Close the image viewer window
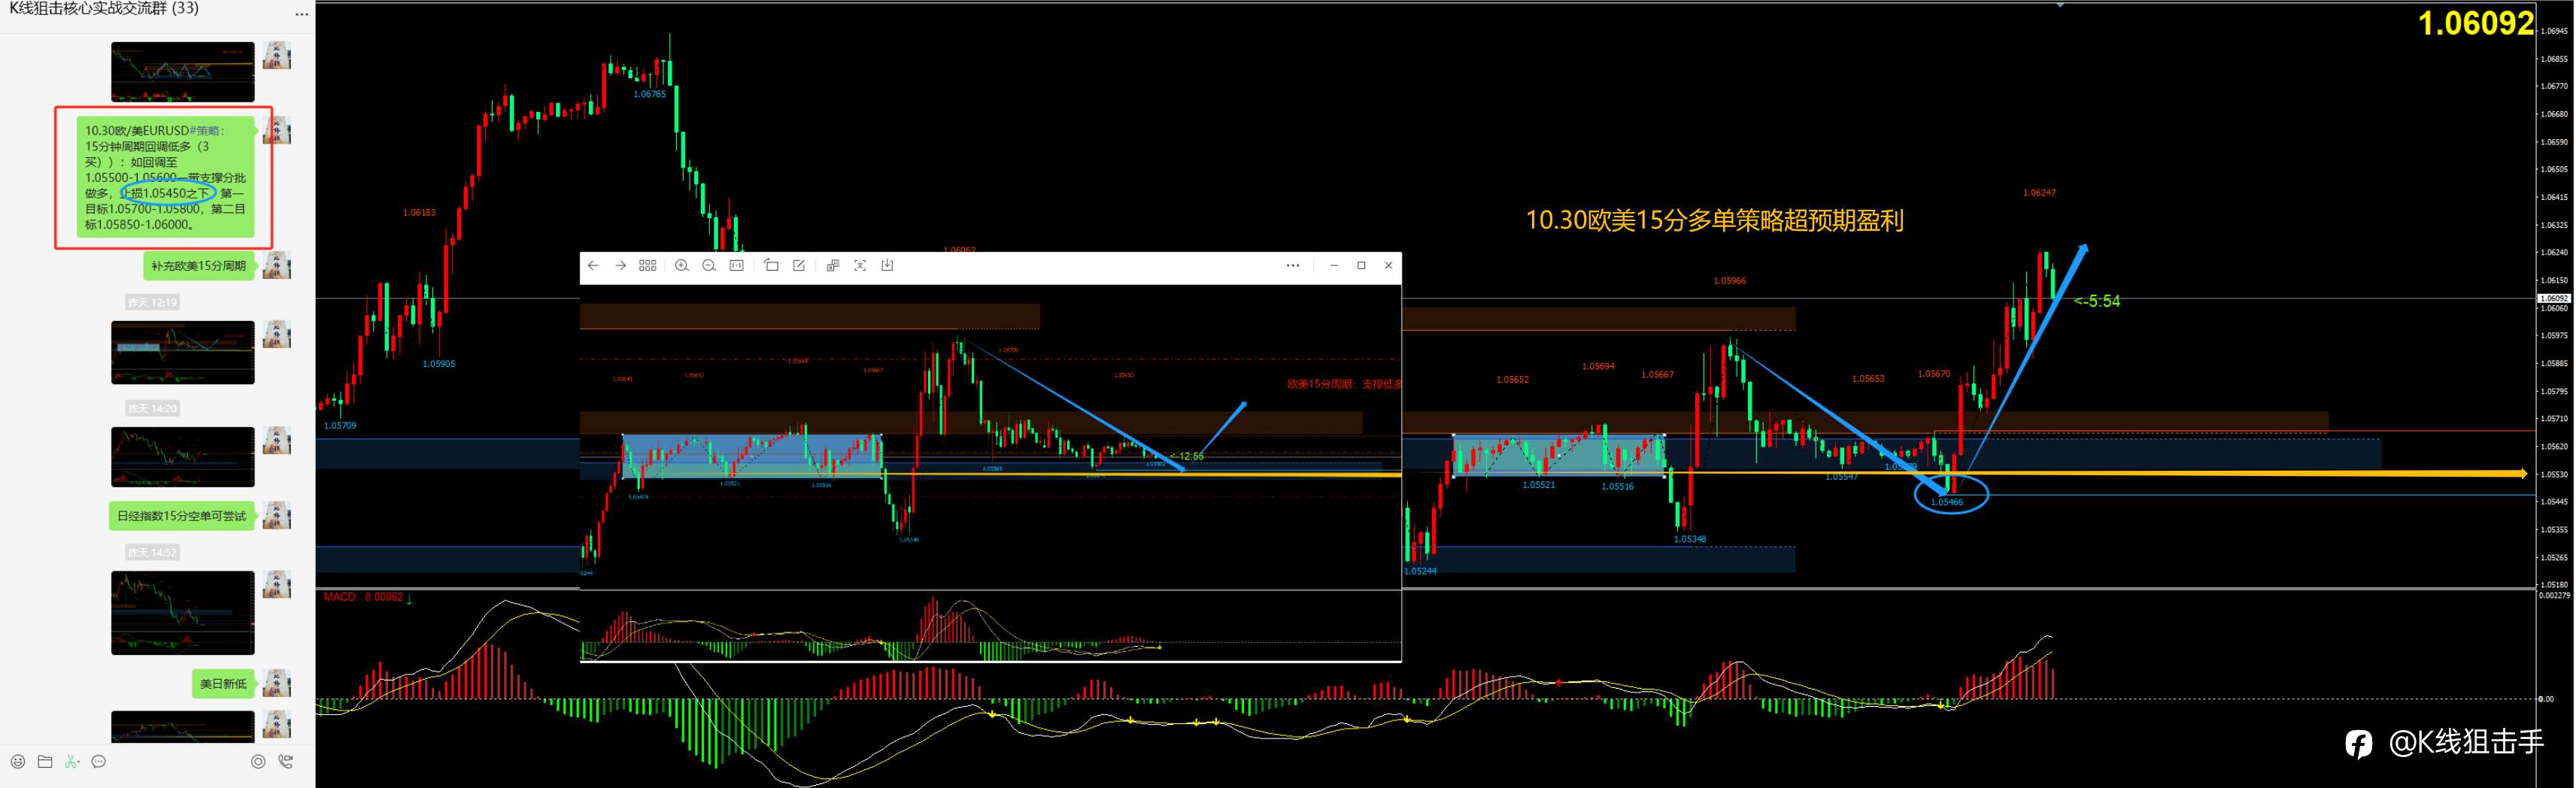This screenshot has width=2576, height=788. pos(1388,265)
